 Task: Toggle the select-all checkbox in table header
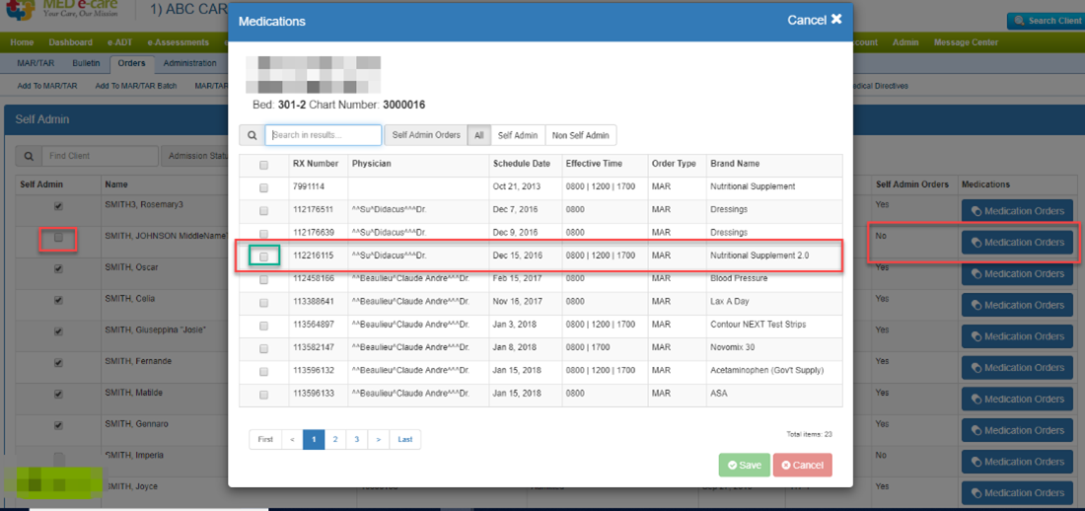point(263,165)
